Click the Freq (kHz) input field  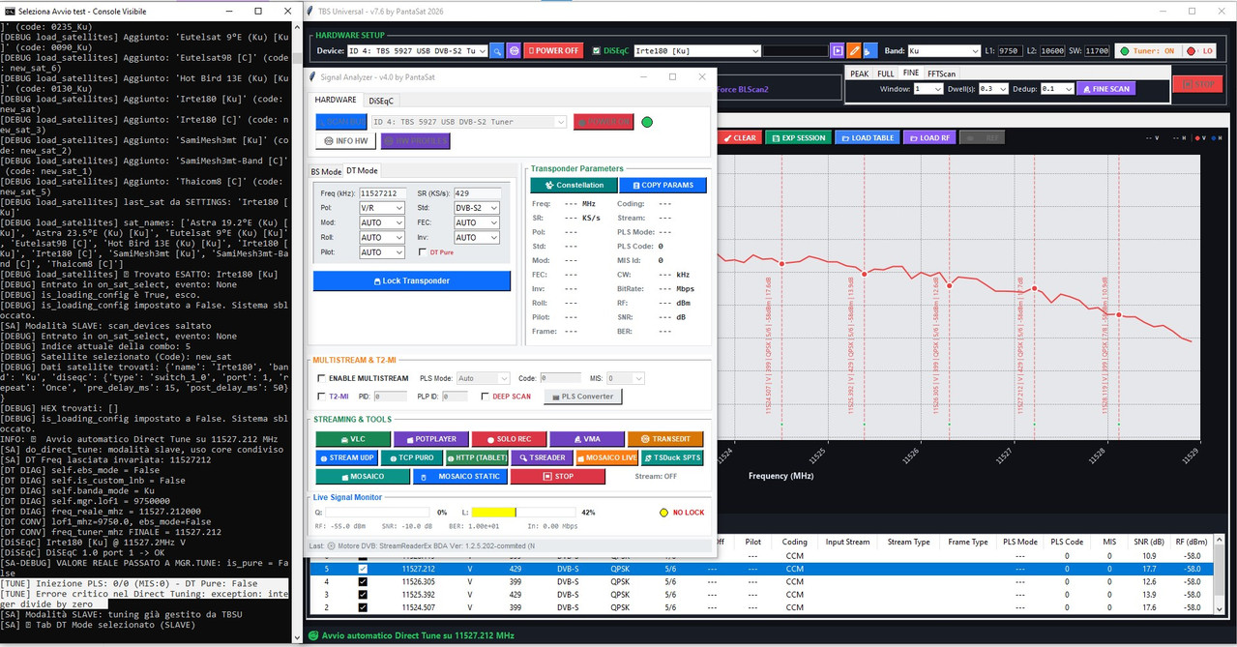coord(382,193)
